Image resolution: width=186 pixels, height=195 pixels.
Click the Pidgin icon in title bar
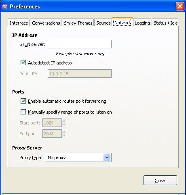pyautogui.click(x=5, y=6)
